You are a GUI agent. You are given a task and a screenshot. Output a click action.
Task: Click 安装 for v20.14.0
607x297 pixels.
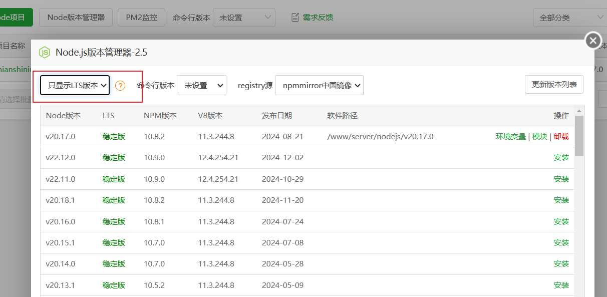tap(561, 263)
